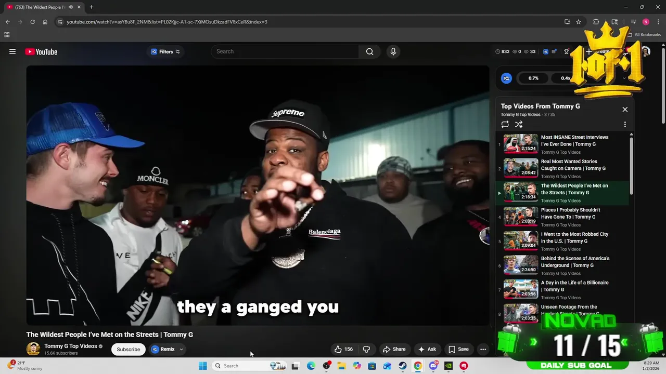This screenshot has width=666, height=374.
Task: Click the Windows taskbar Search box
Action: [249, 366]
